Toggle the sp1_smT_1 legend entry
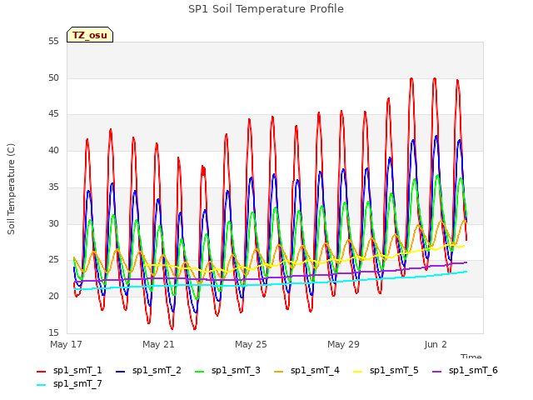The width and height of the screenshot is (533, 400). pyautogui.click(x=69, y=370)
